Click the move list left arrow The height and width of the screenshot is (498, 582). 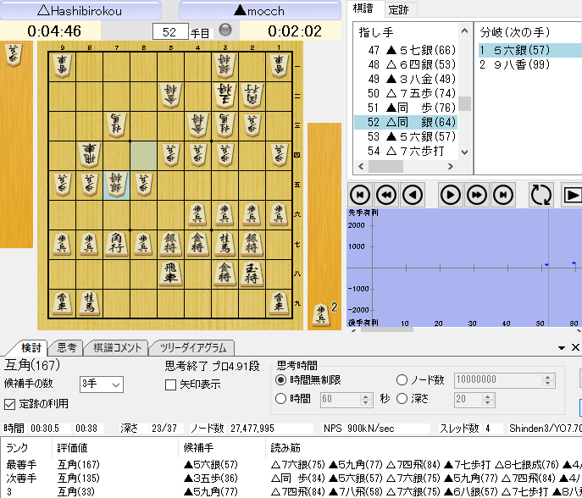(361, 167)
